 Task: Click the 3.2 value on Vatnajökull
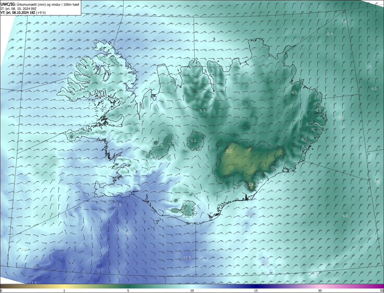pyautogui.click(x=229, y=151)
